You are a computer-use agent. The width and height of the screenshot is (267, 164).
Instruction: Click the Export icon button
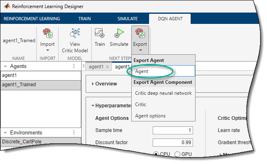(x=140, y=33)
